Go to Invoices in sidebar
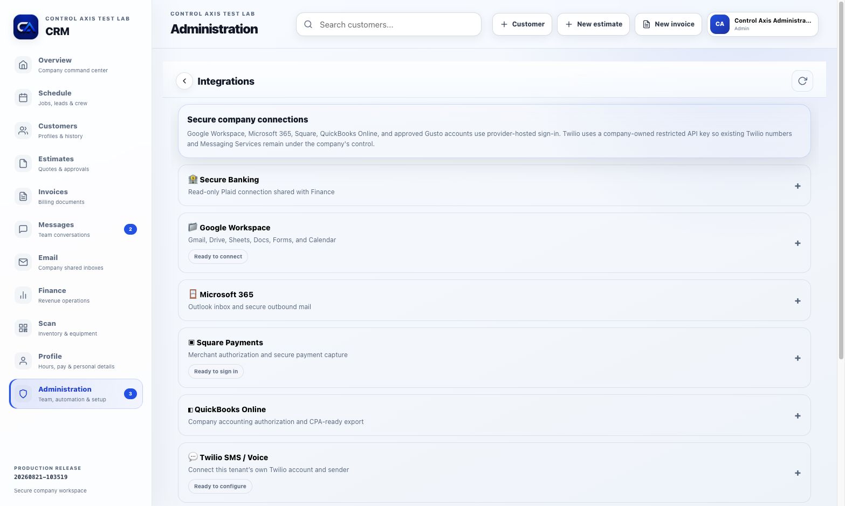The image size is (845, 506). pos(76,196)
